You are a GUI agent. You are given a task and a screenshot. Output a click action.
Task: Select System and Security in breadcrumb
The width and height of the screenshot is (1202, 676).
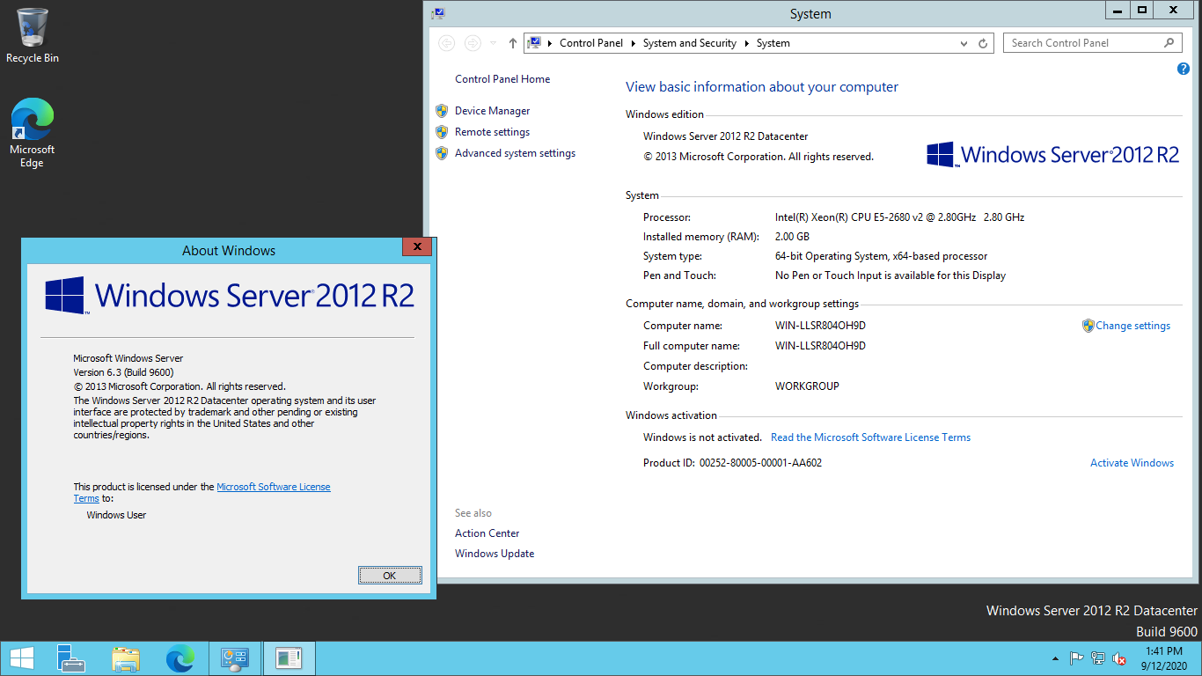(689, 43)
